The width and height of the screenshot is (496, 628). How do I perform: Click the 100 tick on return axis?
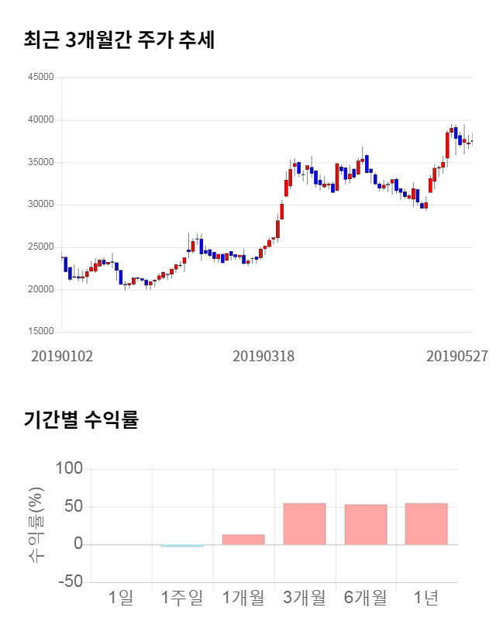68,469
